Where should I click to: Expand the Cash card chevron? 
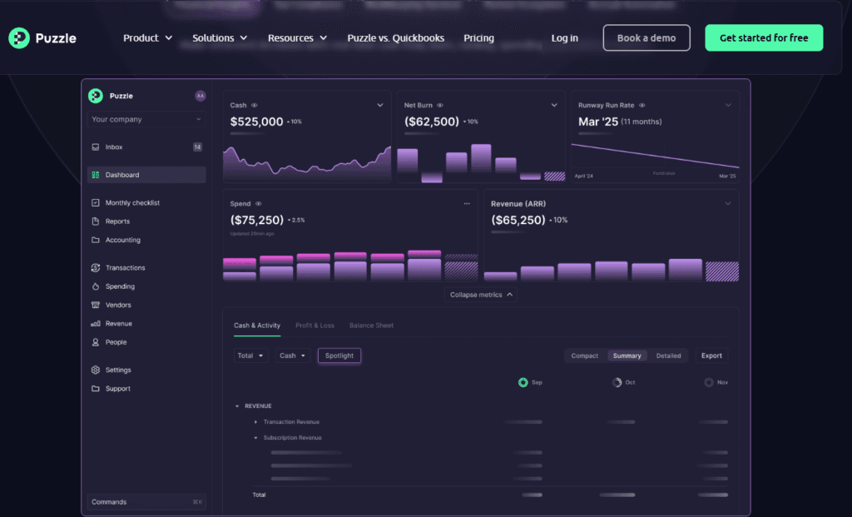point(380,106)
